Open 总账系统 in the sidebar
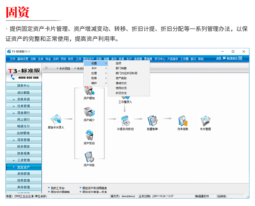 pos(24,99)
